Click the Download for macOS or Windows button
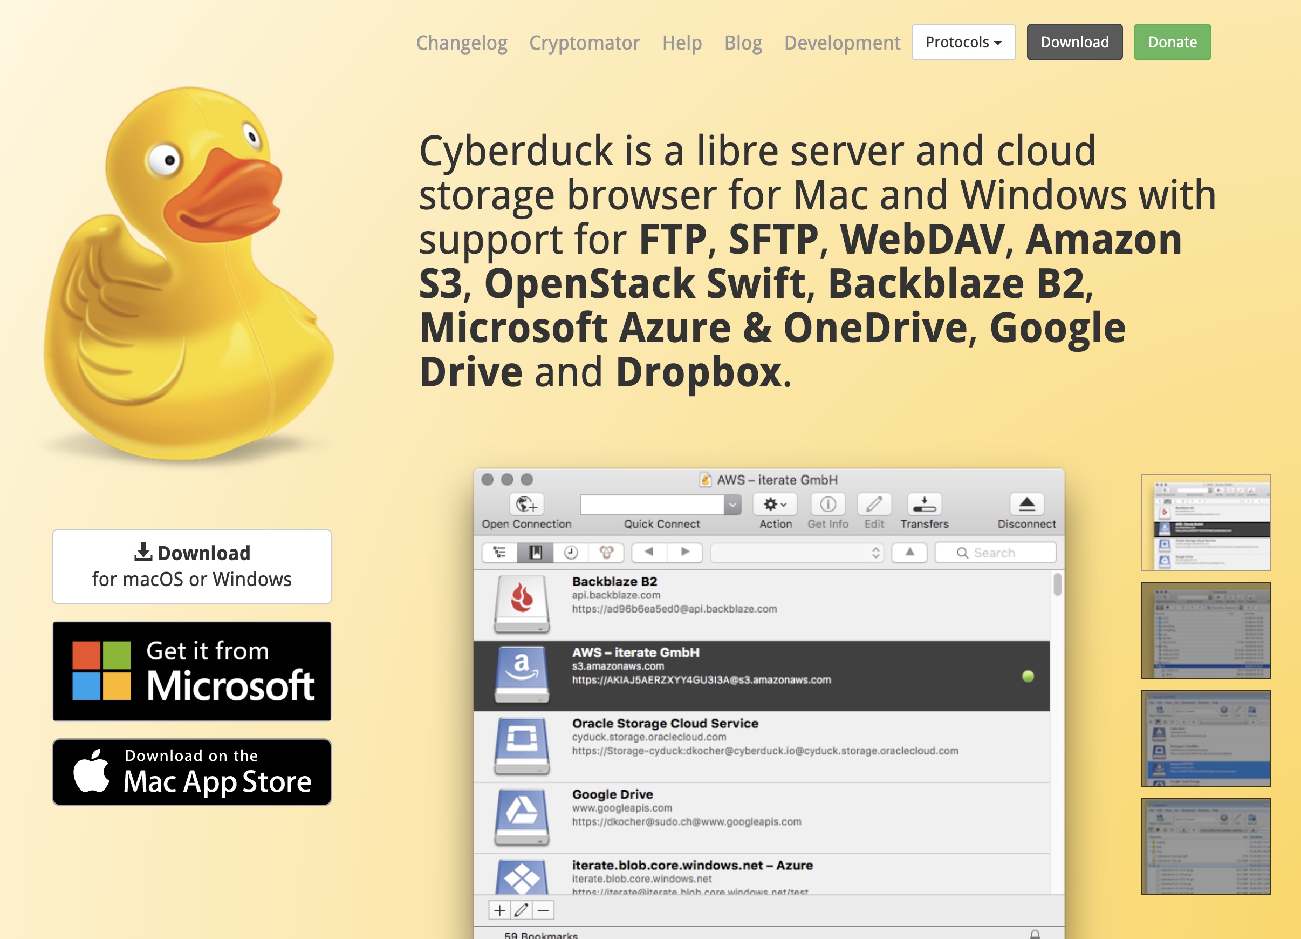This screenshot has height=939, width=1301. [x=192, y=564]
